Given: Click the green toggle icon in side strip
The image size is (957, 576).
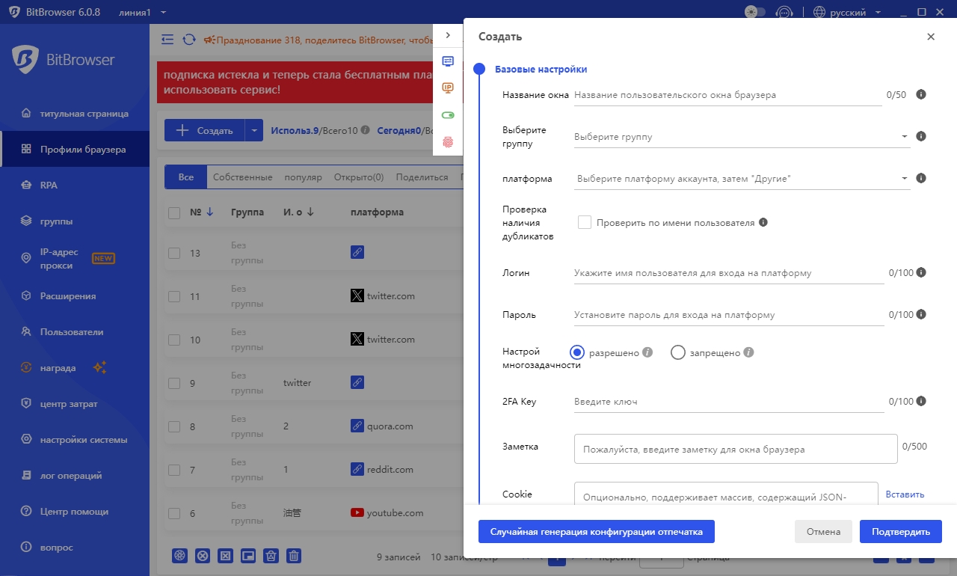Looking at the screenshot, I should point(448,115).
